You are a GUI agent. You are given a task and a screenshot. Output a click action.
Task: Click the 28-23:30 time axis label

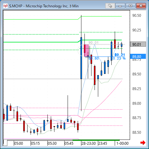[x=88, y=144]
